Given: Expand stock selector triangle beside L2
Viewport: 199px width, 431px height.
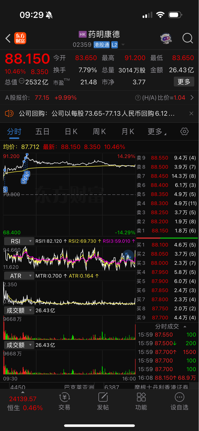Looking at the screenshot, I should click(x=123, y=45).
